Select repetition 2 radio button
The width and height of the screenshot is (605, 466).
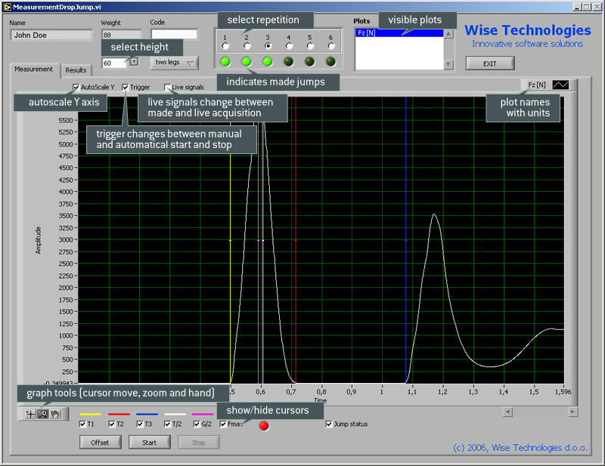tap(247, 46)
